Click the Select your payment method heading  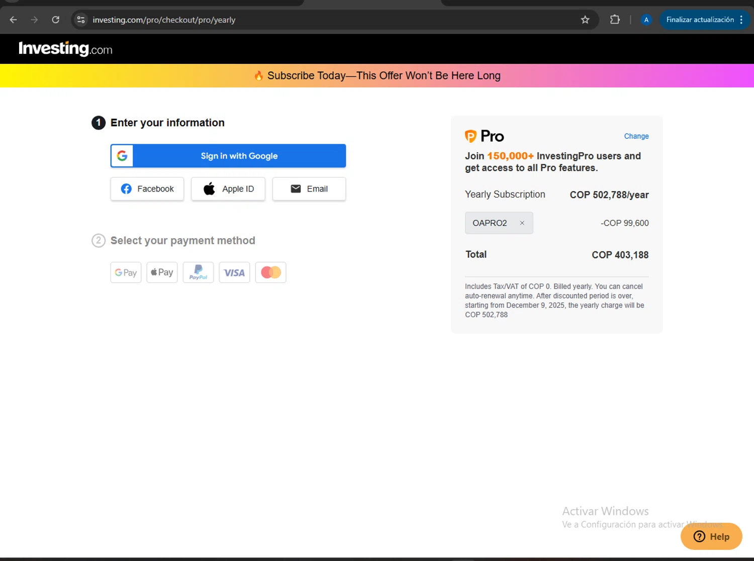click(183, 241)
